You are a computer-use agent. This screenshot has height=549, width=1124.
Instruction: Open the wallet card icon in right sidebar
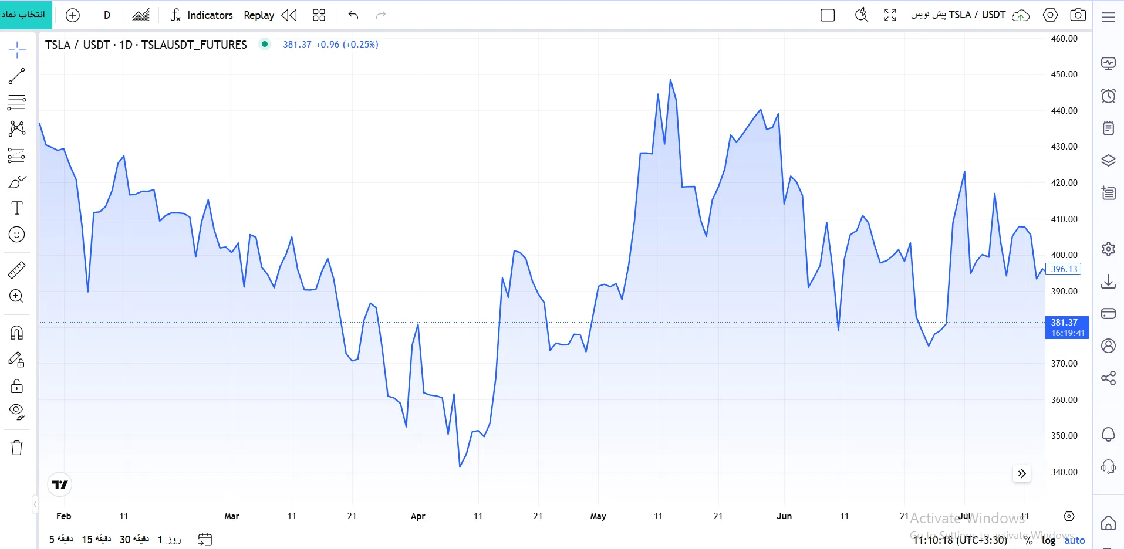[x=1109, y=314]
